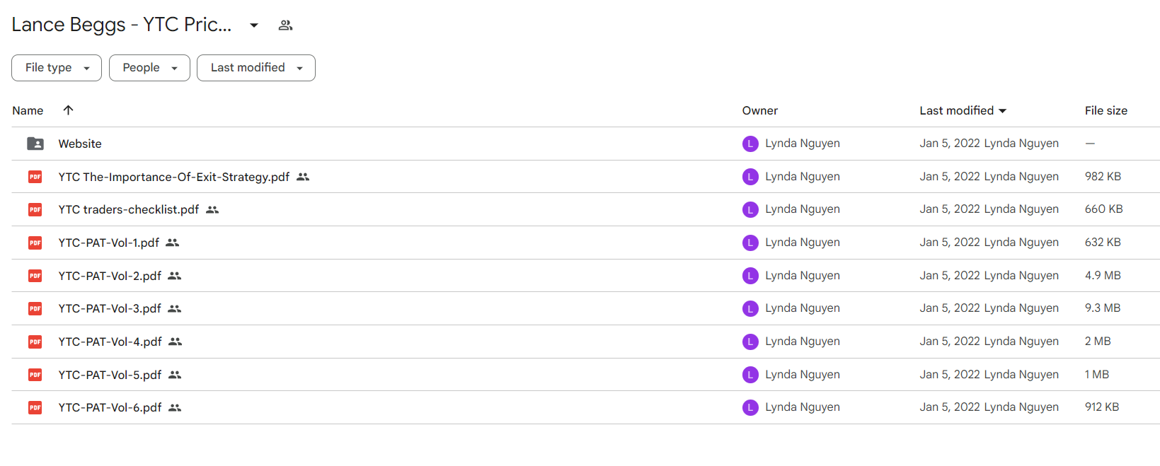Click the Website shared folder icon
The image size is (1160, 466).
35,144
